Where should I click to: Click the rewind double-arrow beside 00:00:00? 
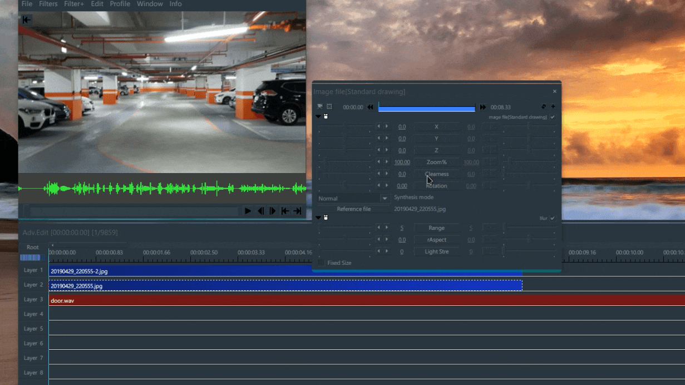tap(370, 107)
